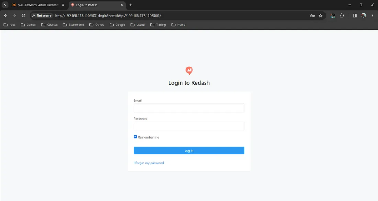378x201 pixels.
Task: Open saved passwords key icon
Action: point(312,16)
